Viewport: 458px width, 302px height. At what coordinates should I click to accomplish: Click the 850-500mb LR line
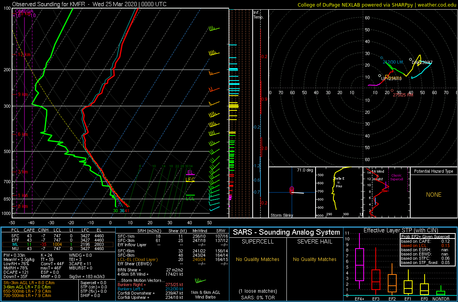tap(27, 291)
